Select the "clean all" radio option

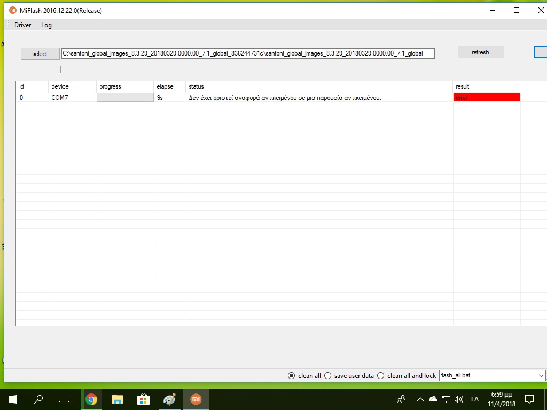[x=292, y=376]
